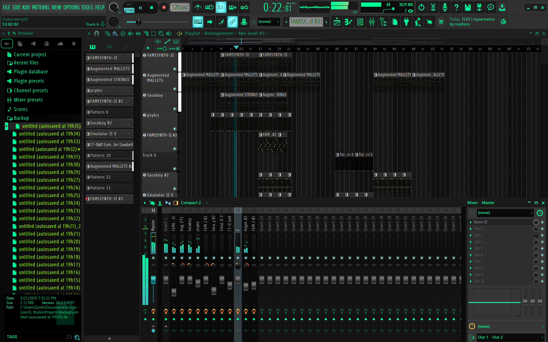Open the mixer view toolbar icon
This screenshot has height=342, width=548.
372,22
